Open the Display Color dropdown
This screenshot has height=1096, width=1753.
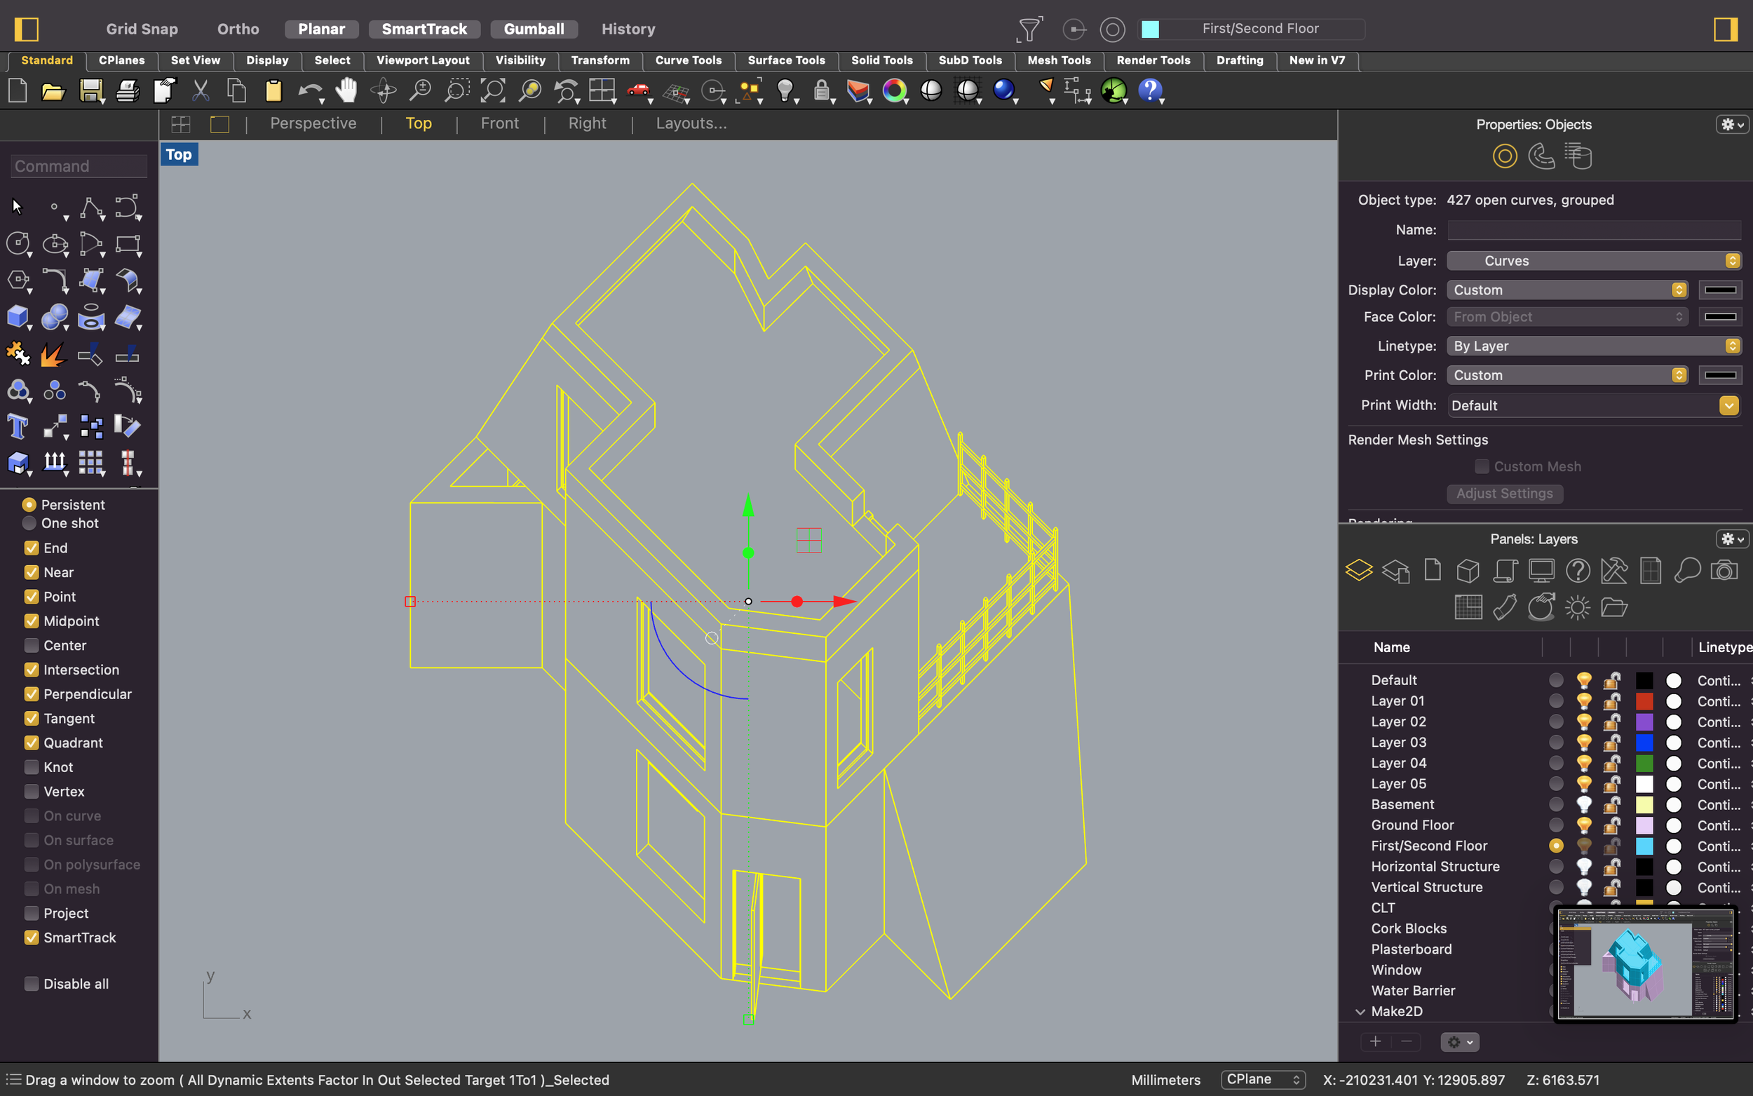click(1566, 290)
